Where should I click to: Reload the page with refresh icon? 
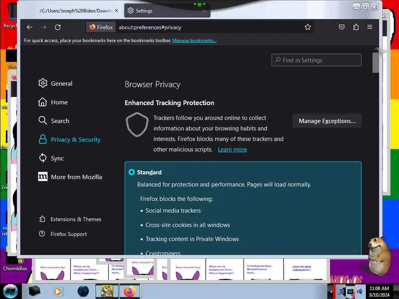point(58,27)
